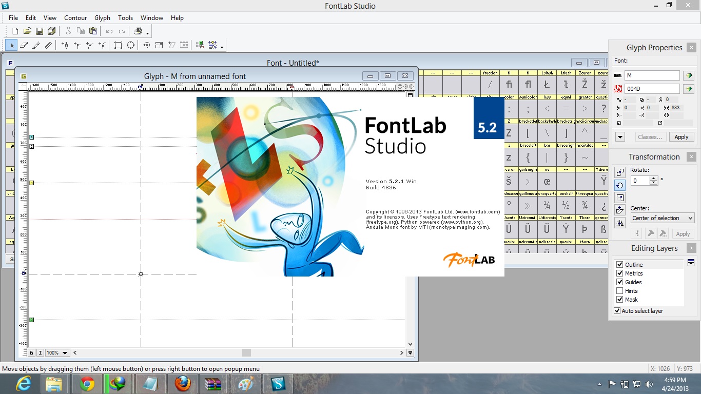Open the Tools toolbar options dropdown arrow
701x394 pixels.
222,47
